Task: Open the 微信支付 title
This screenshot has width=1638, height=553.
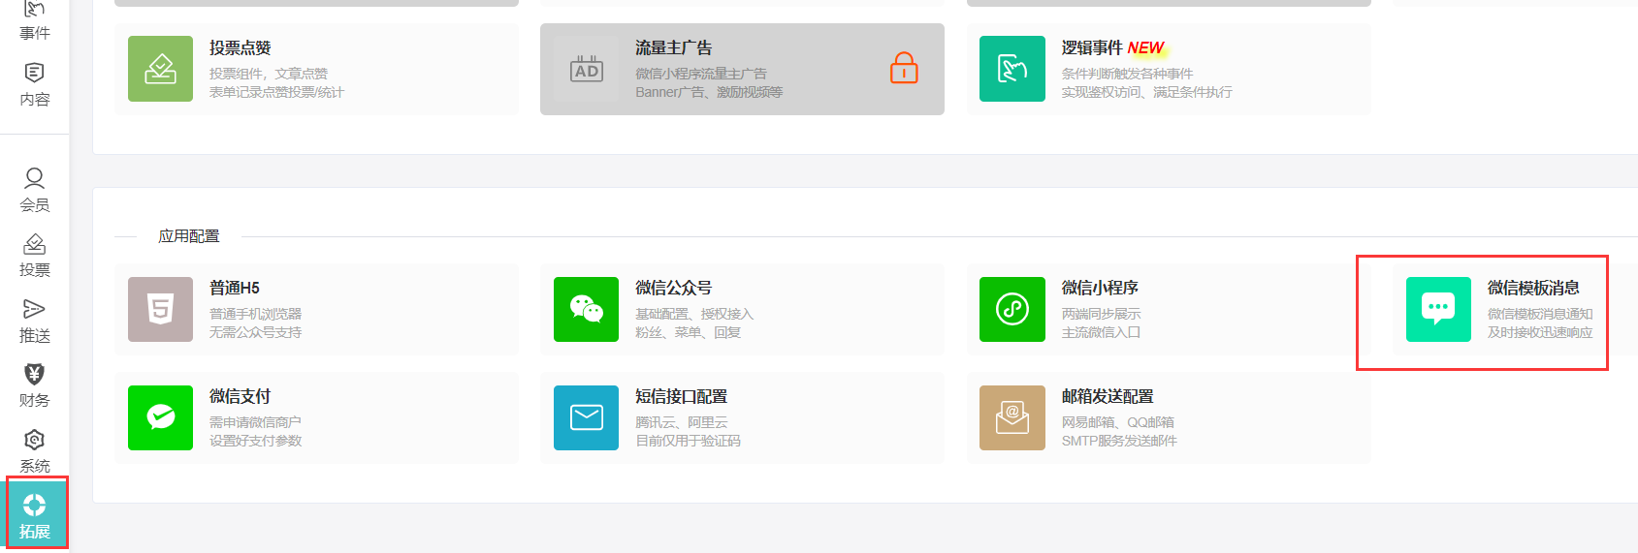Action: [x=241, y=396]
